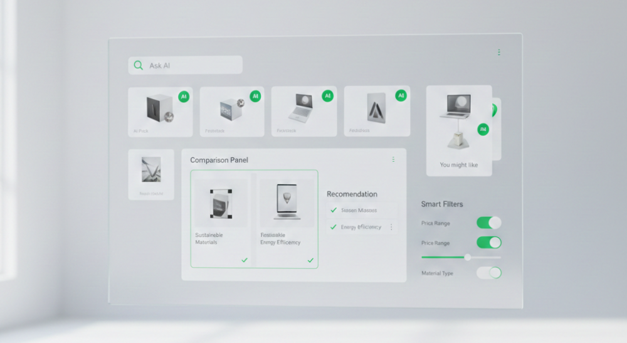Image resolution: width=627 pixels, height=343 pixels.
Task: Expand options beside the Energy Efficiency recommendation
Action: click(x=391, y=227)
